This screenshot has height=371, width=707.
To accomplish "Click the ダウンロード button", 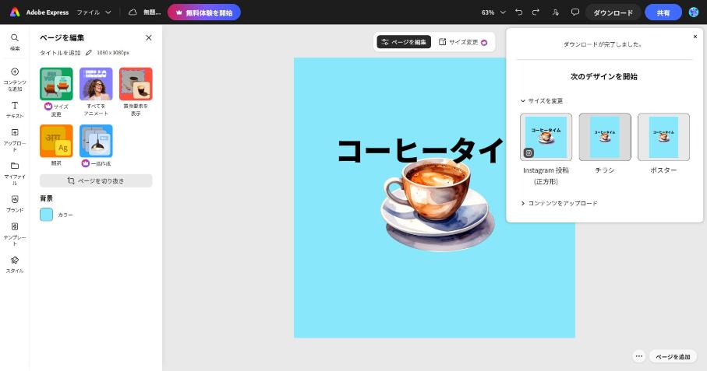I will [613, 12].
